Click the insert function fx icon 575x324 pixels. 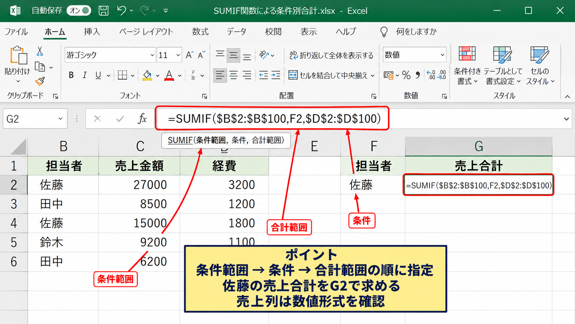coord(142,119)
